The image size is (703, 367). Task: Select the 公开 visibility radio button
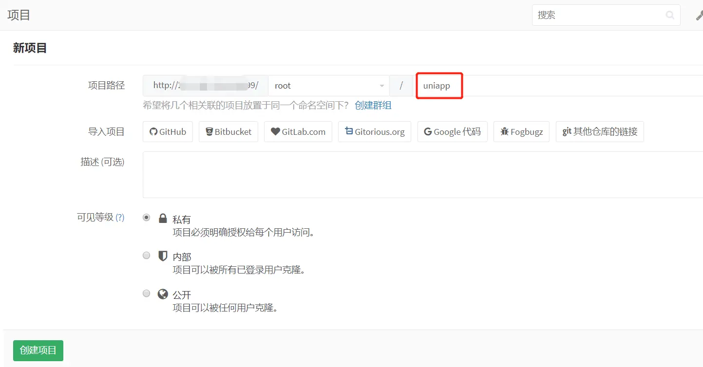(x=146, y=293)
